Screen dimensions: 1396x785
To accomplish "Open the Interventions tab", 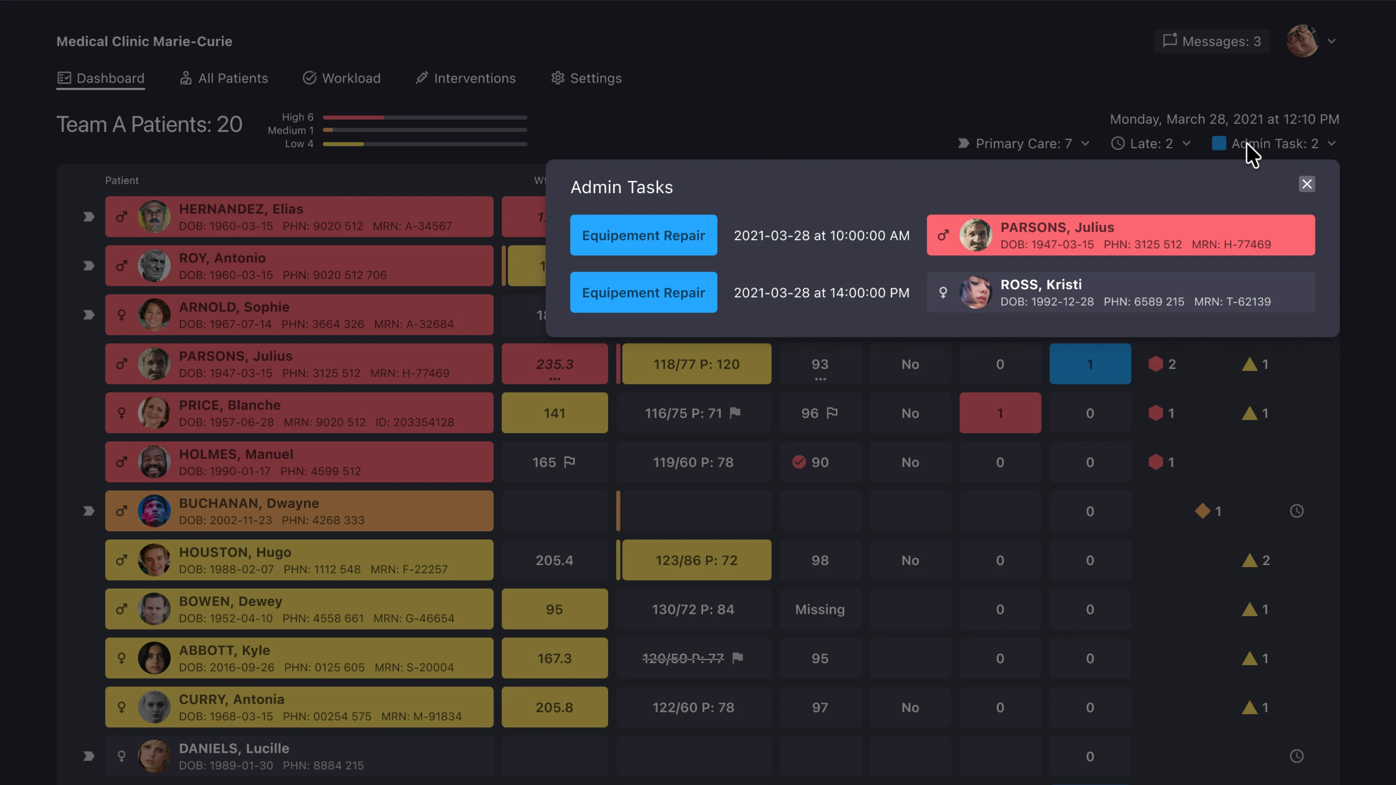I will point(466,78).
